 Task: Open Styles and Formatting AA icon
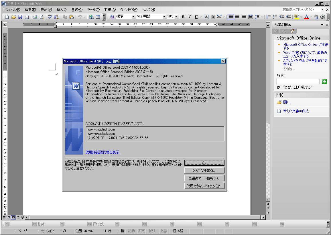(x=112, y=17)
